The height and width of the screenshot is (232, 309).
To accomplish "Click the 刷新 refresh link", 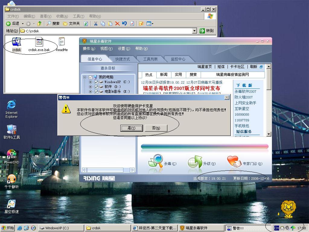I will 253,67.
